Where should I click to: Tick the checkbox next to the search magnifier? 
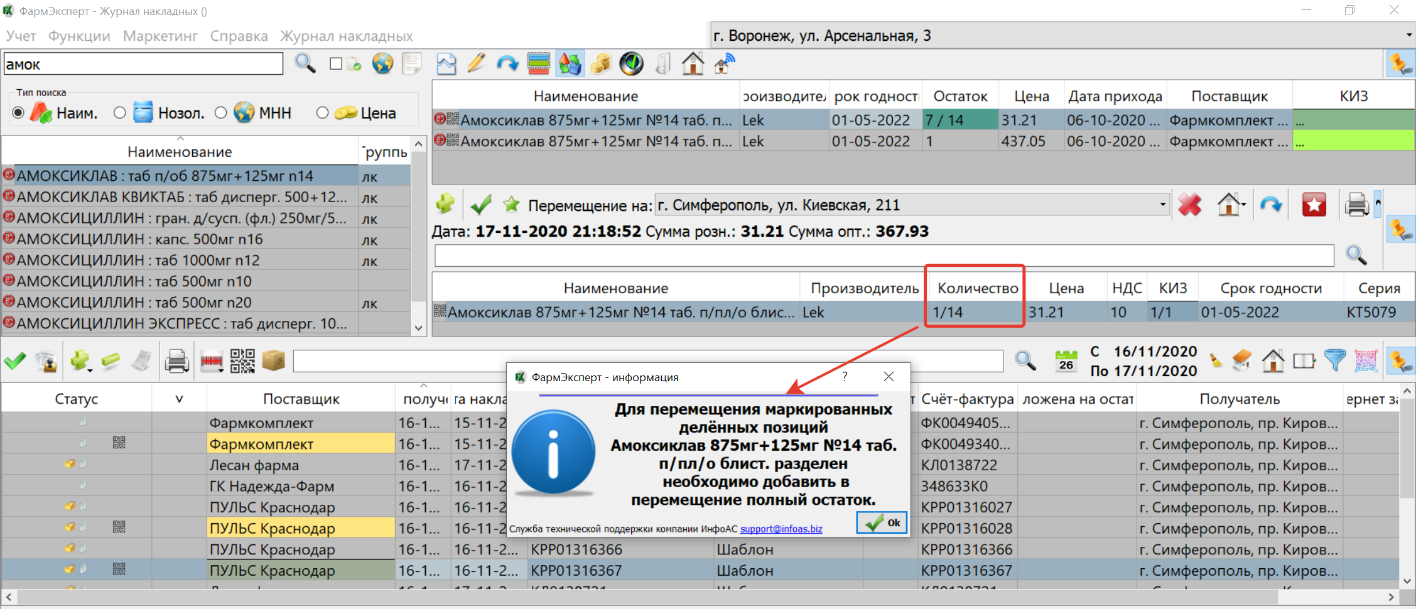pyautogui.click(x=336, y=63)
